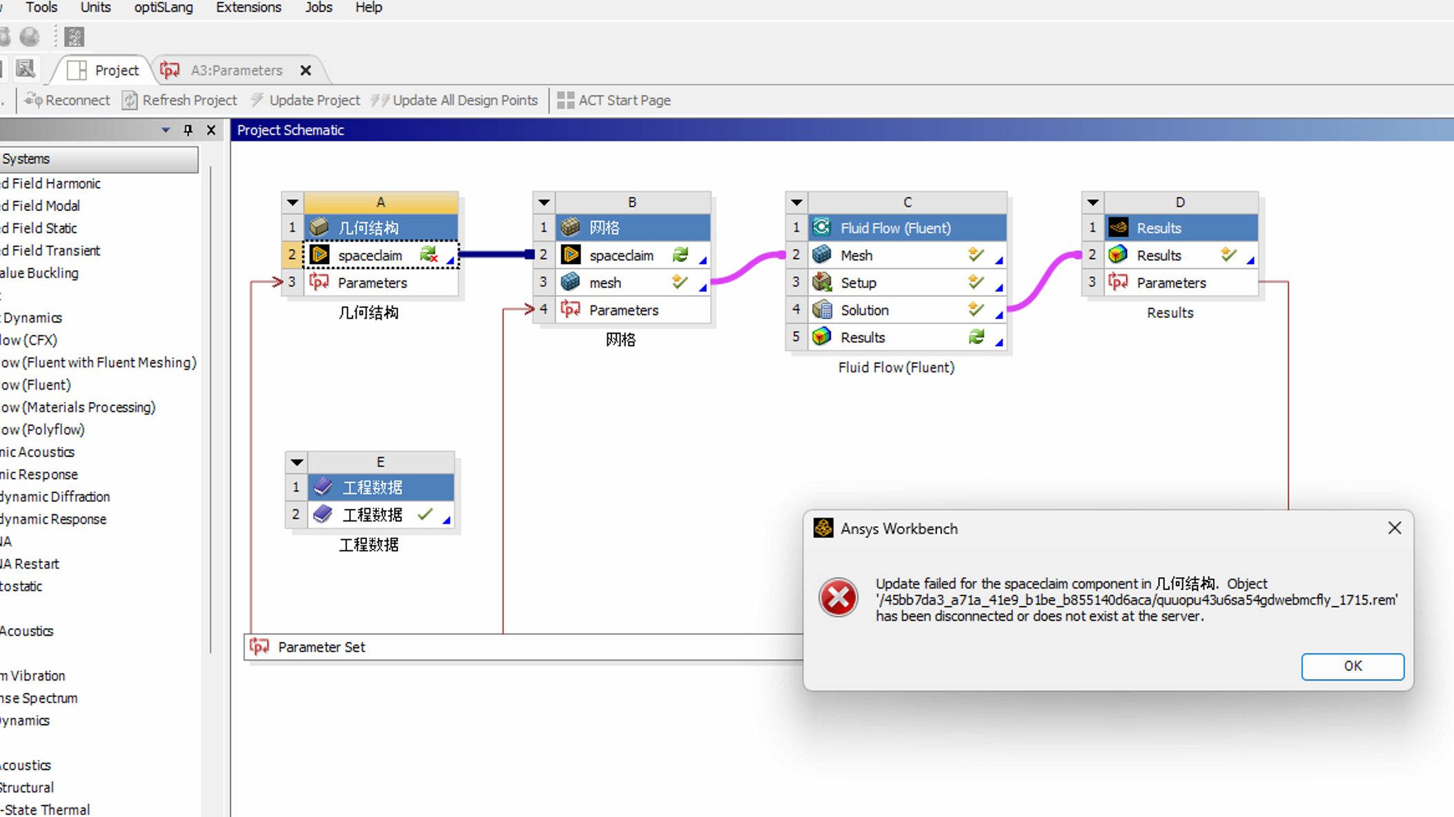Click ACT Start Page in toolbar

pos(614,101)
